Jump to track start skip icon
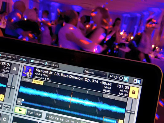 click(19, 101)
